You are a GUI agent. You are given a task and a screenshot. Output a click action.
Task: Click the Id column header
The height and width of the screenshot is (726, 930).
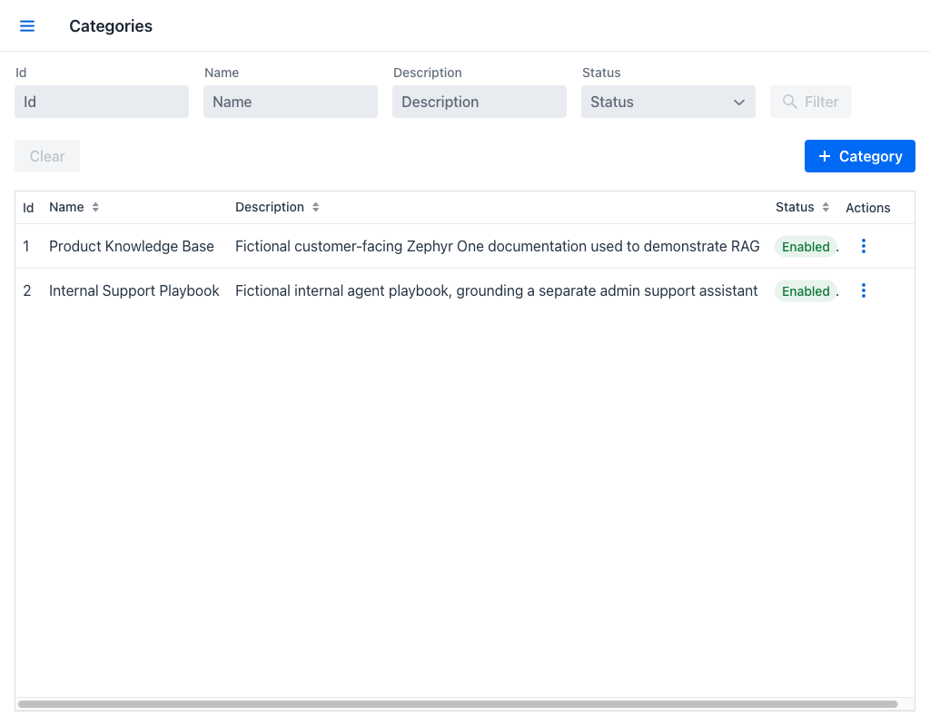pos(28,208)
